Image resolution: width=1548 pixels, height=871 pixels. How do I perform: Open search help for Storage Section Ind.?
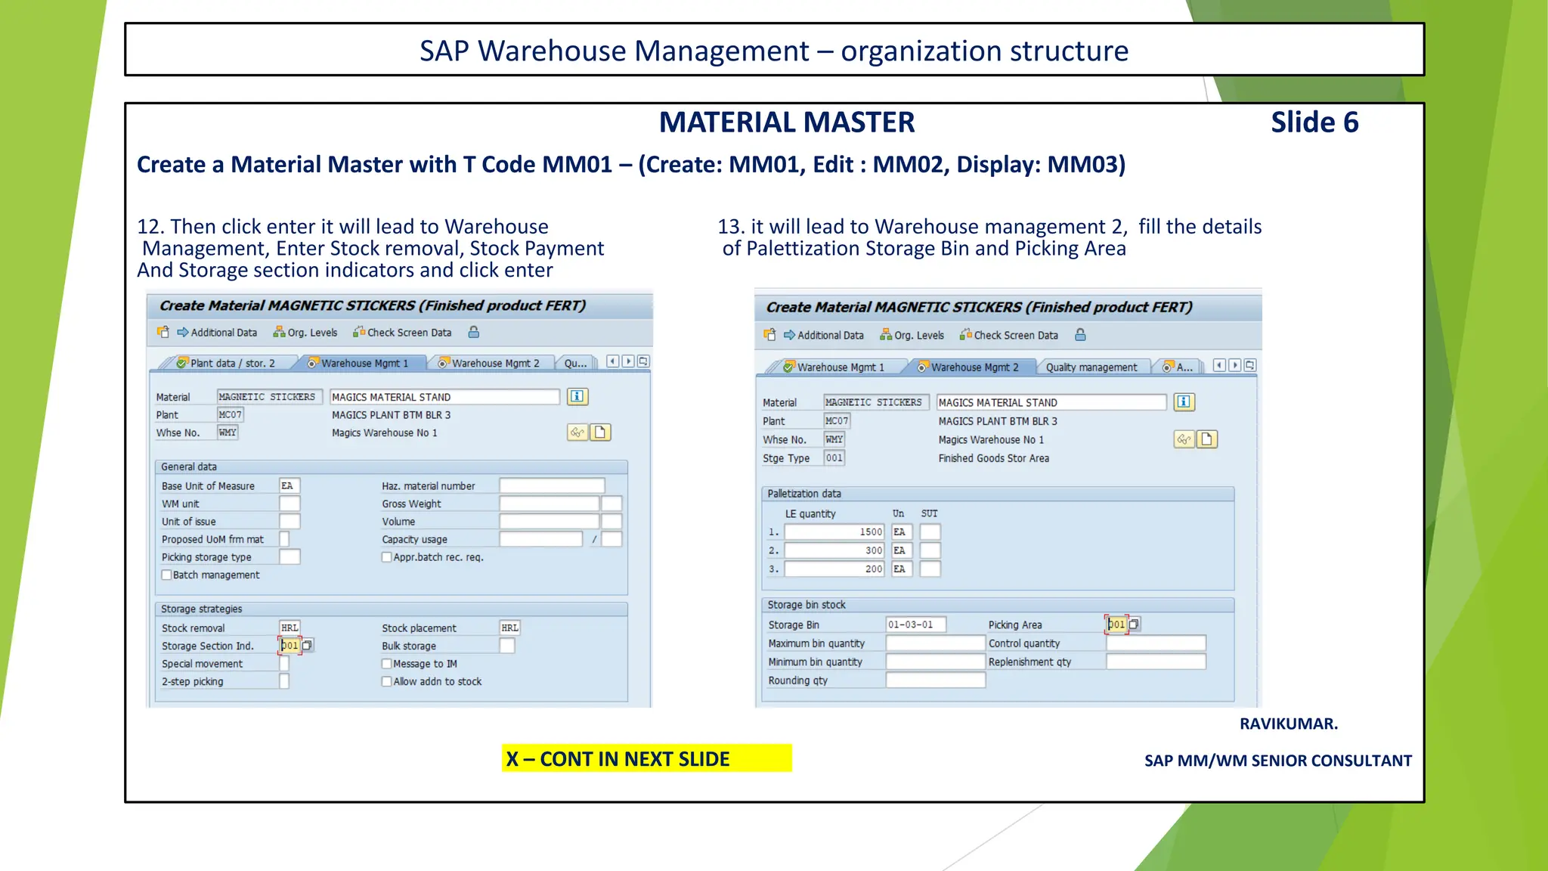pyautogui.click(x=307, y=646)
